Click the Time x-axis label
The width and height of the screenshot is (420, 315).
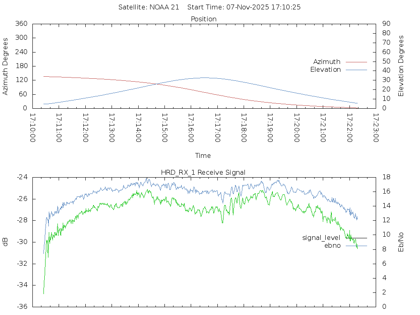(x=203, y=156)
